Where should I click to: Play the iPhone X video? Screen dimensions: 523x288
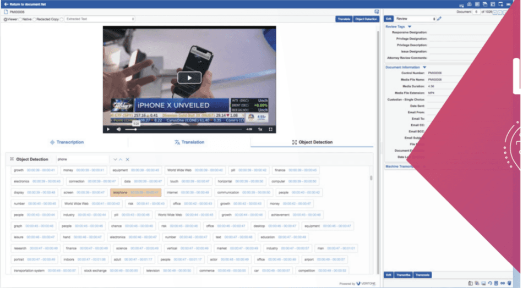[x=189, y=77]
